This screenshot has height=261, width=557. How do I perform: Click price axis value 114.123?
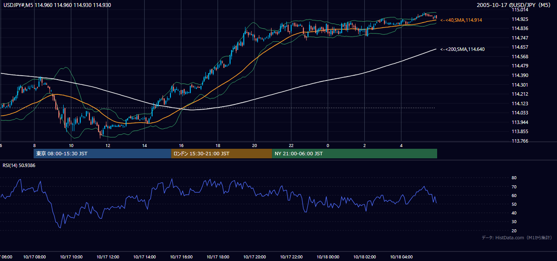pos(520,104)
